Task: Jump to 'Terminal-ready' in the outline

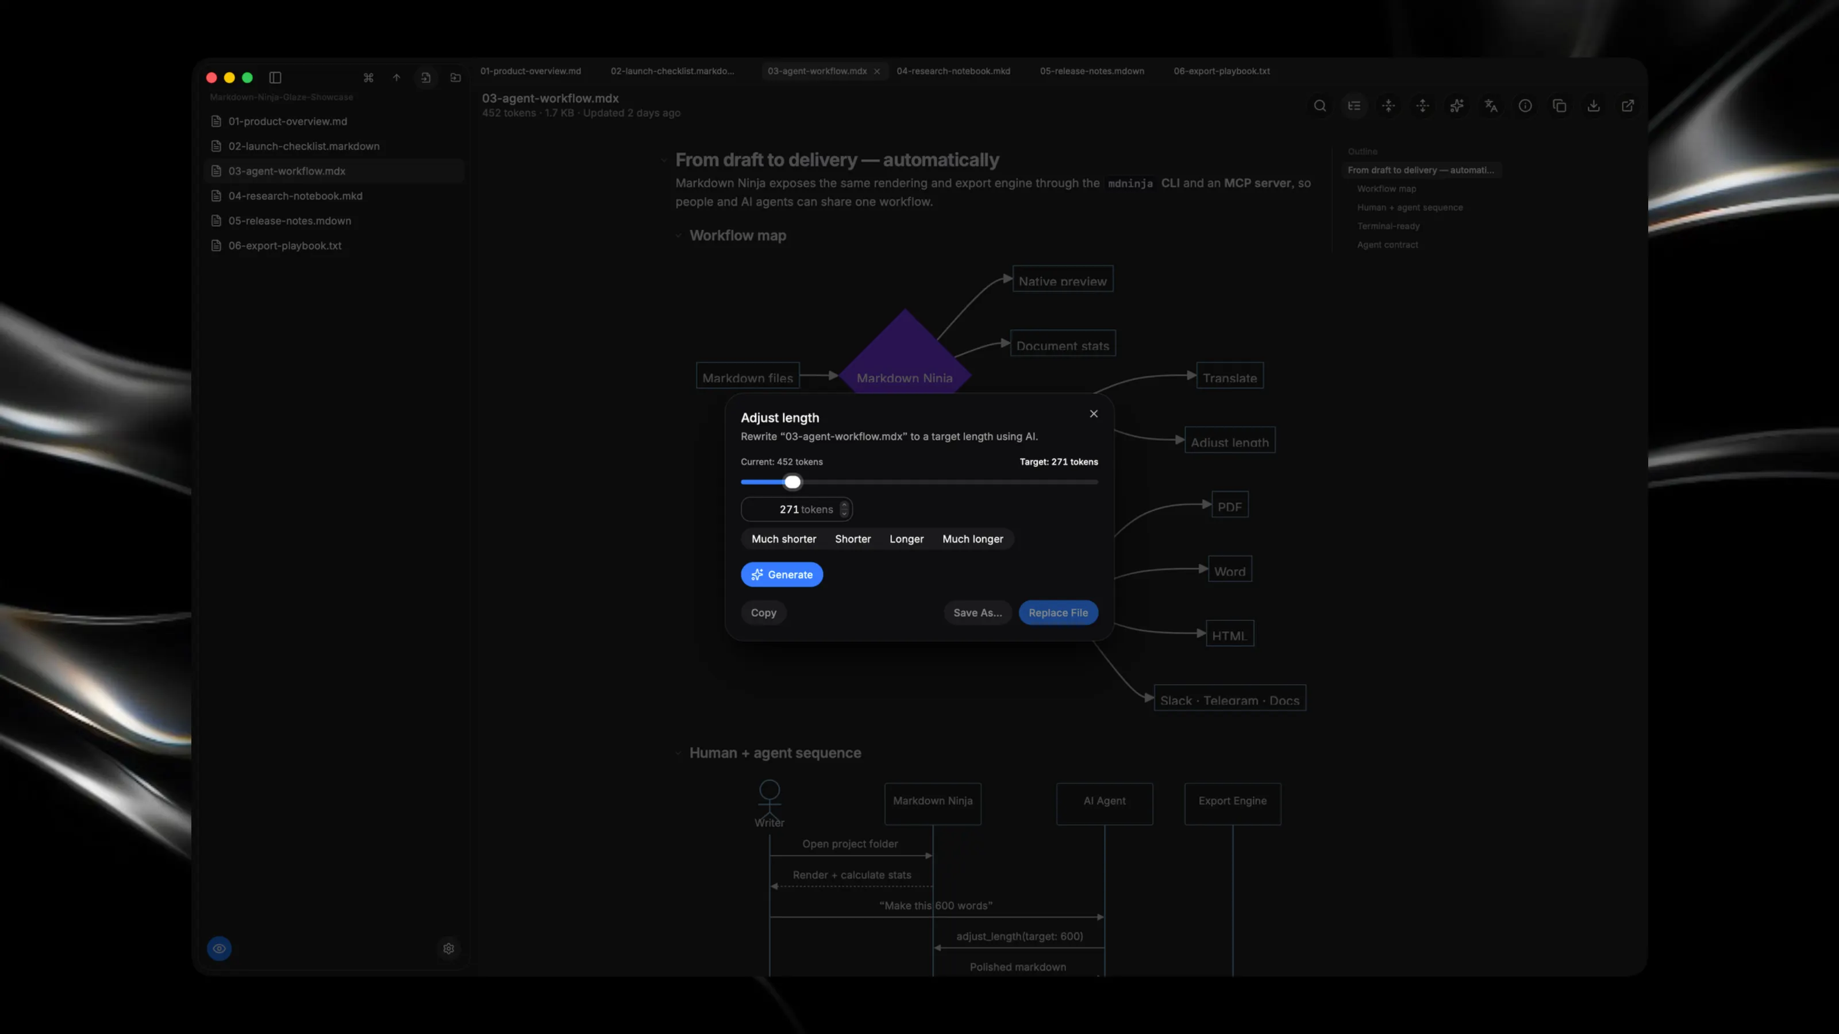Action: [x=1388, y=226]
